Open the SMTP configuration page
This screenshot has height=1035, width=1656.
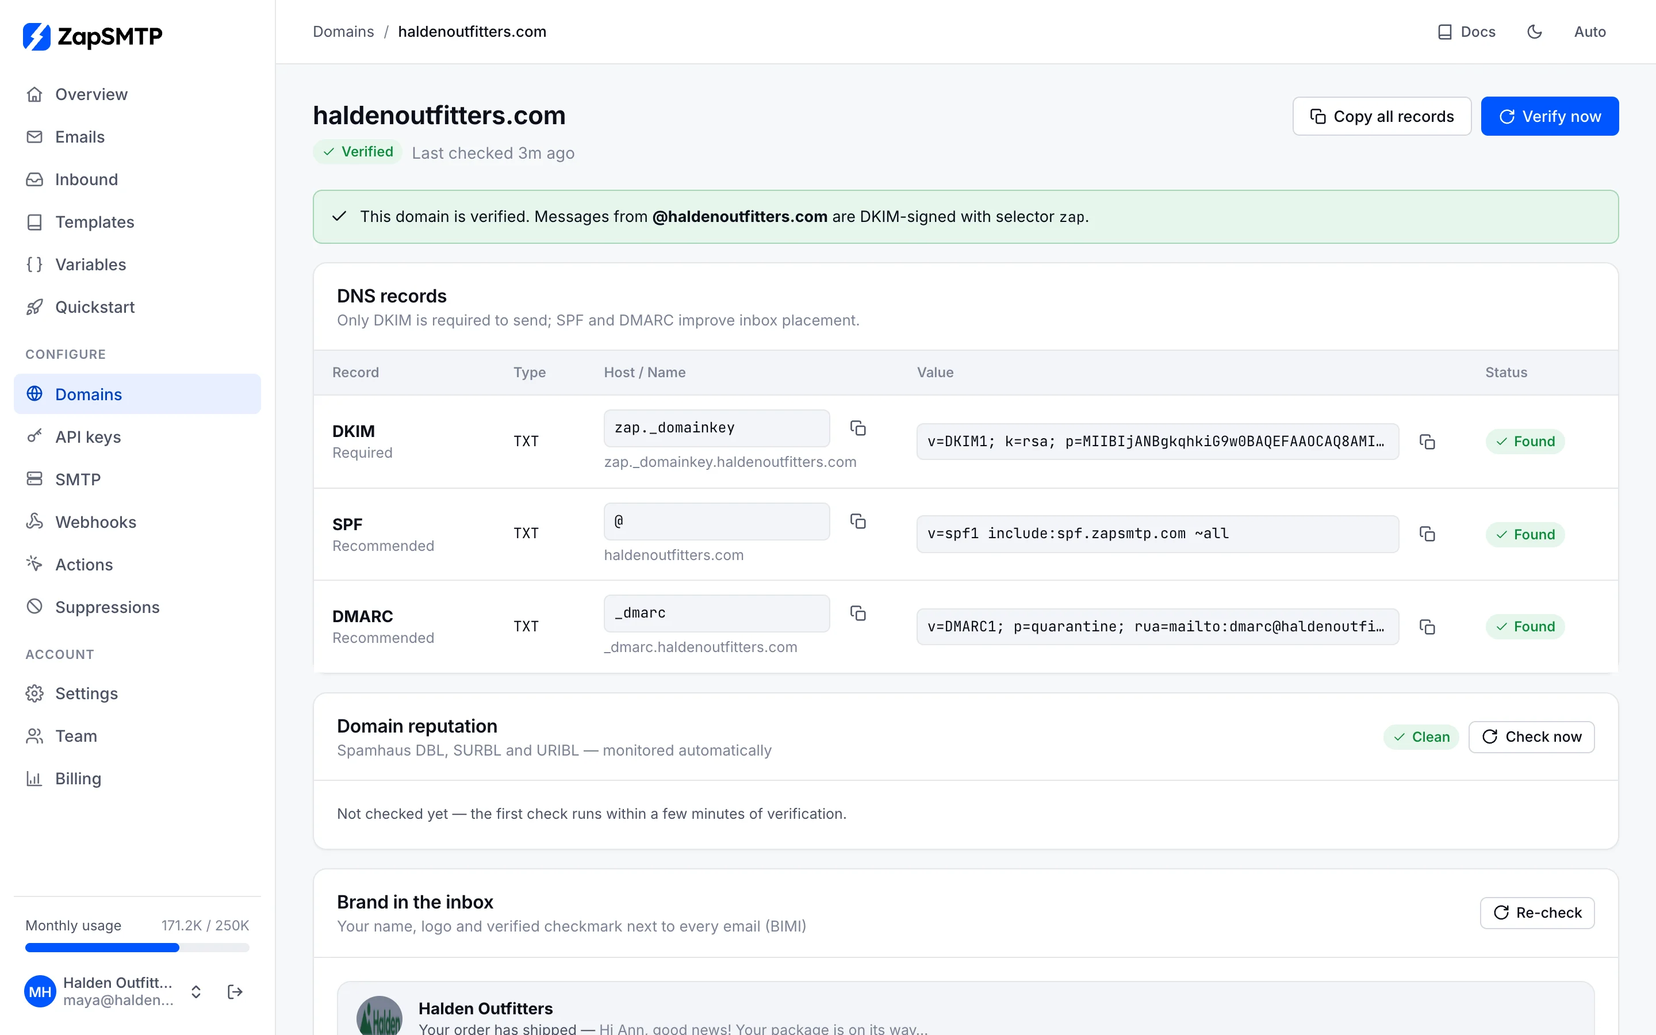pyautogui.click(x=137, y=479)
